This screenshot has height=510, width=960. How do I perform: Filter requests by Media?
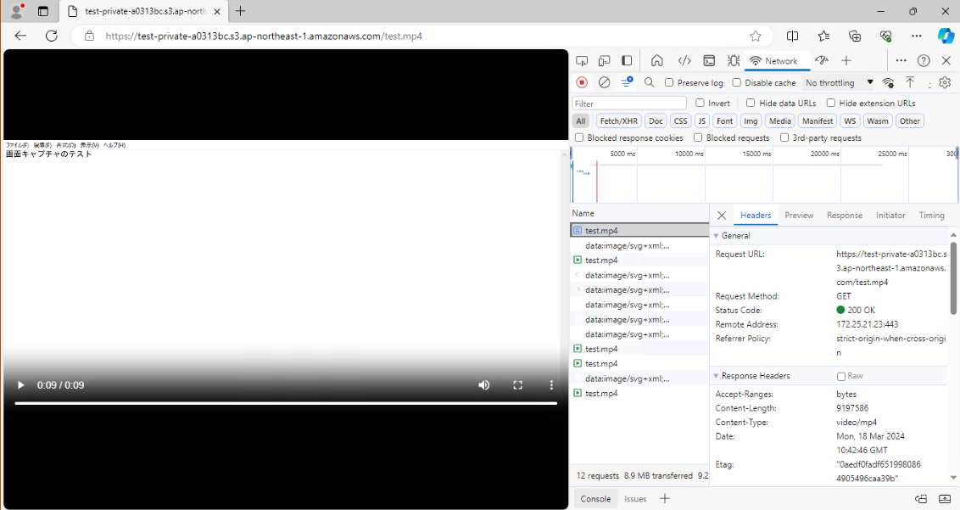(x=780, y=120)
